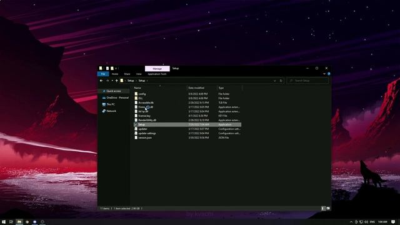Click 'KEY File' type cell
Image resolution: width=400 pixels, height=225 pixels.
222,116
